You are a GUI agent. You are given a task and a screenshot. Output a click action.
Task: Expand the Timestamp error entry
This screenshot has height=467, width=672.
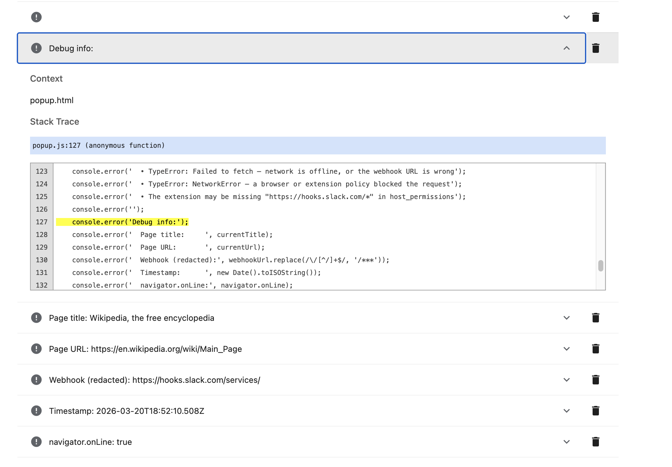click(566, 411)
